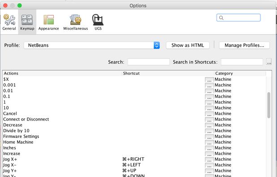
Task: Sort by the Category column header
Action: tap(240, 73)
